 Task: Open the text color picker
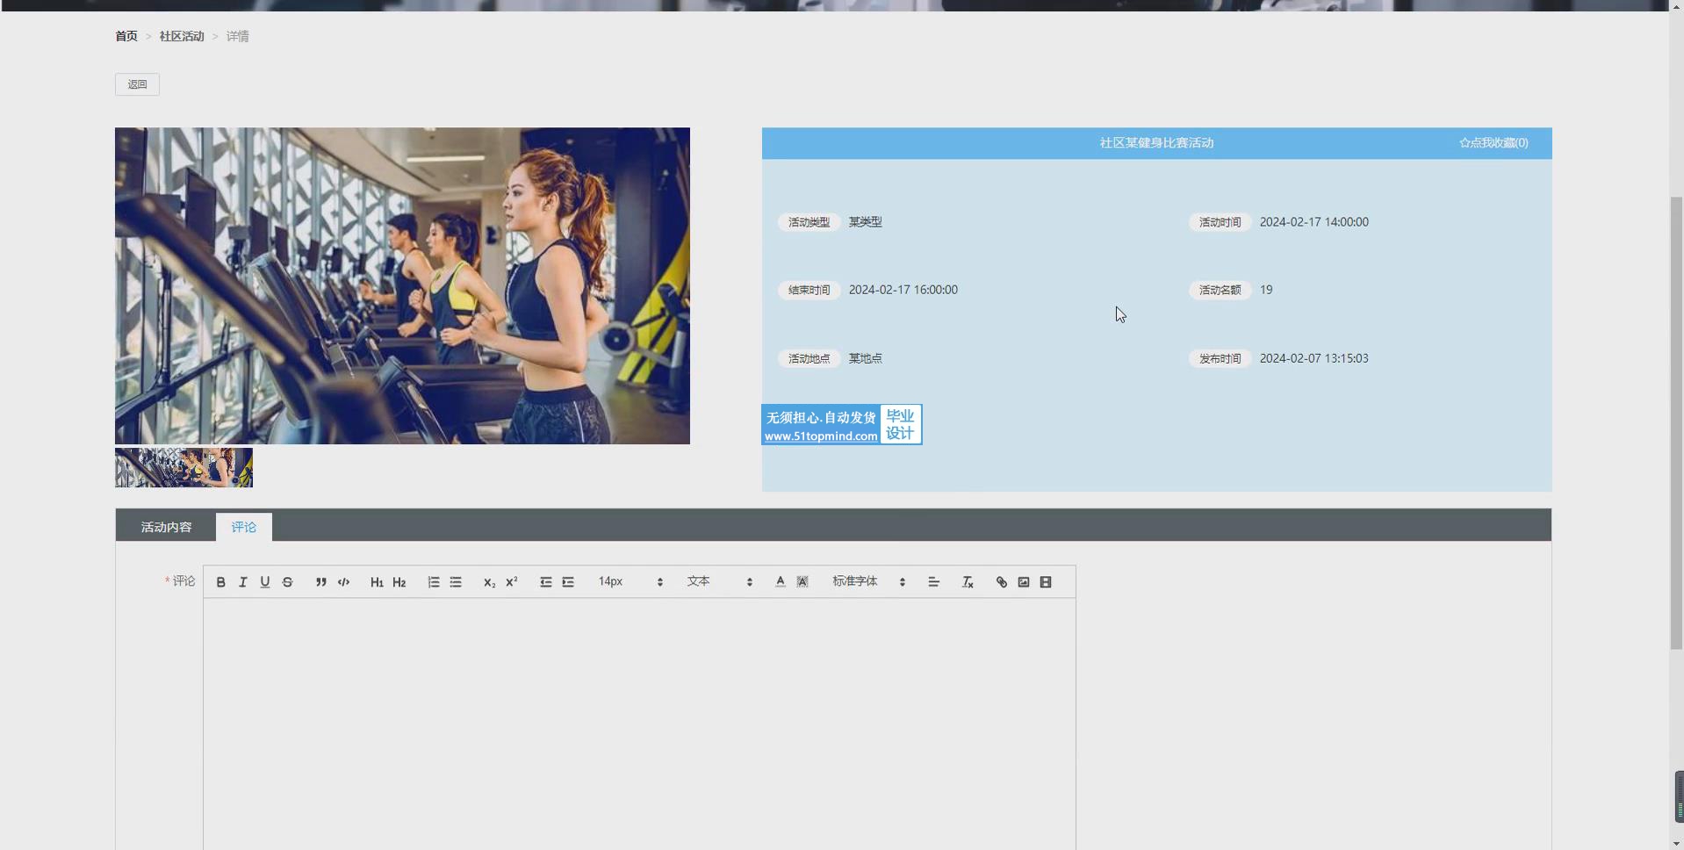tap(780, 582)
